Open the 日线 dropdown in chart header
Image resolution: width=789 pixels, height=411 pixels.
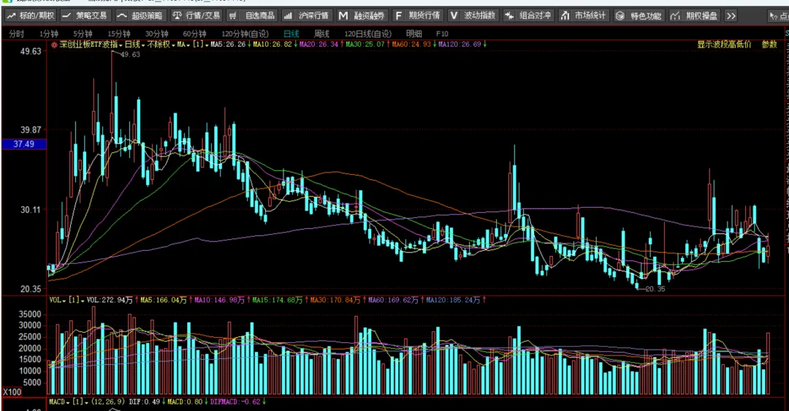(135, 45)
